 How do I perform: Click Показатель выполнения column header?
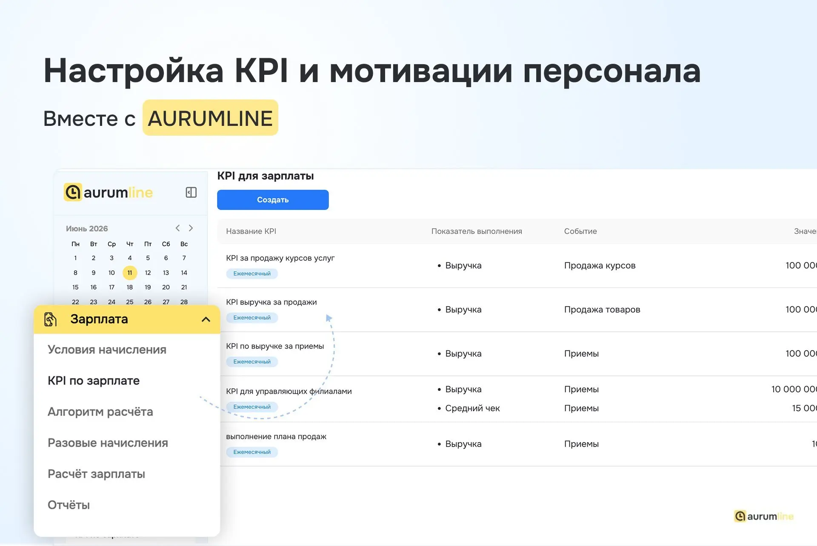pos(477,231)
